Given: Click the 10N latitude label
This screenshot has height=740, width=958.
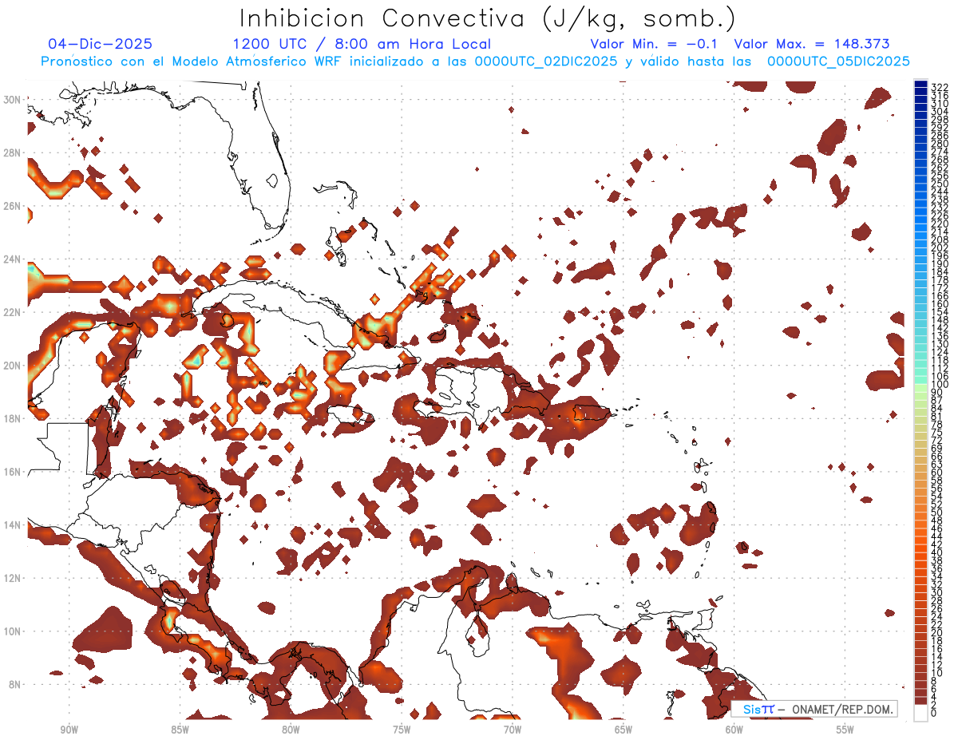Looking at the screenshot, I should click(14, 631).
